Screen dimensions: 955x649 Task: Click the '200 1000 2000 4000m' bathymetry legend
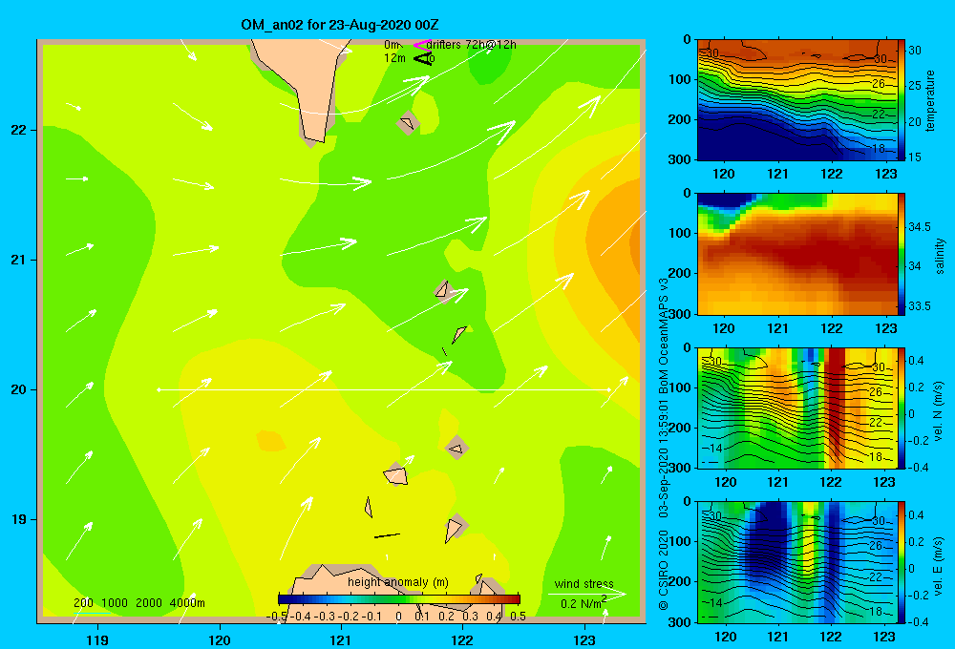138,603
